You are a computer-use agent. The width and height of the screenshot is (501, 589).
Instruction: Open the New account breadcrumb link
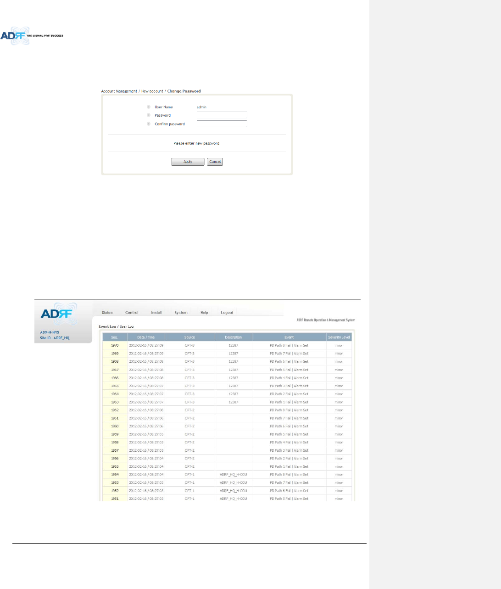[152, 91]
